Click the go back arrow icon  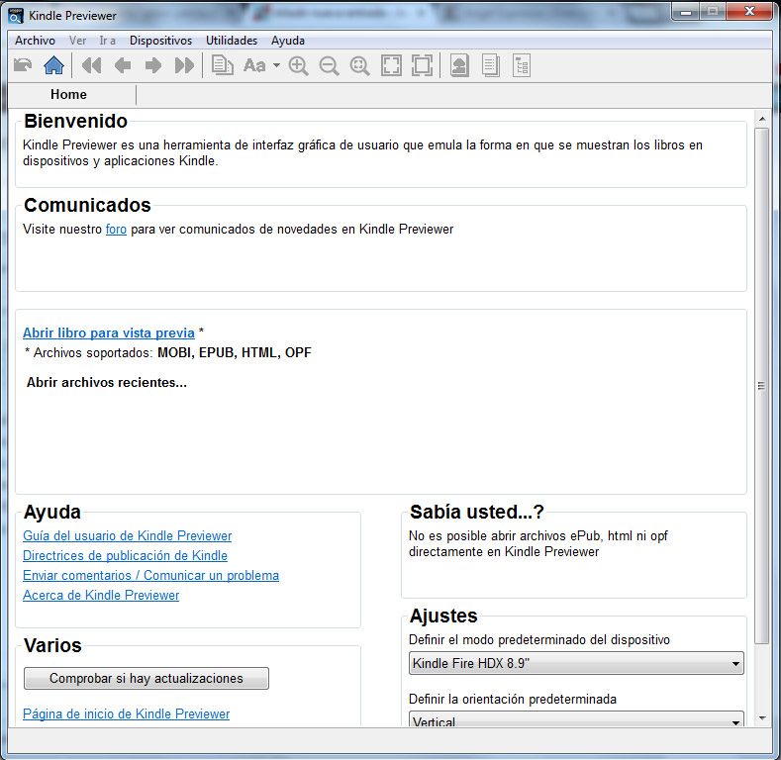click(x=23, y=66)
